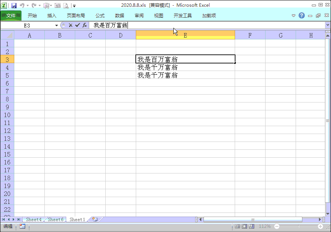Click the Insert Worksheet tab button
Image resolution: width=331 pixels, height=232 pixels.
(95, 219)
